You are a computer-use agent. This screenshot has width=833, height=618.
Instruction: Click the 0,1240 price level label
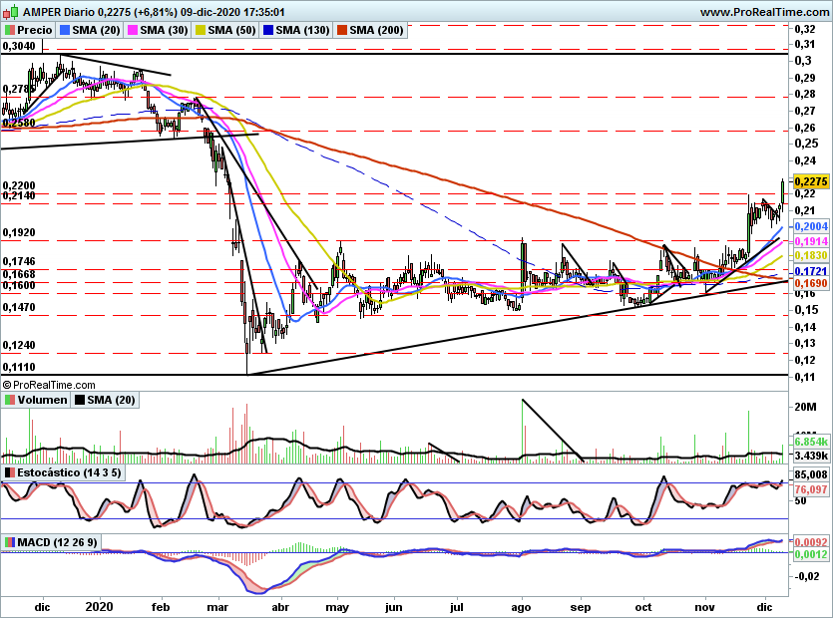click(x=19, y=345)
